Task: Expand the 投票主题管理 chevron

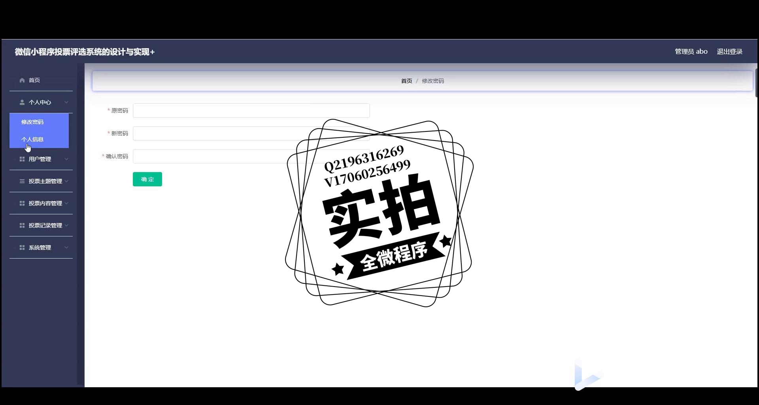Action: pos(66,181)
